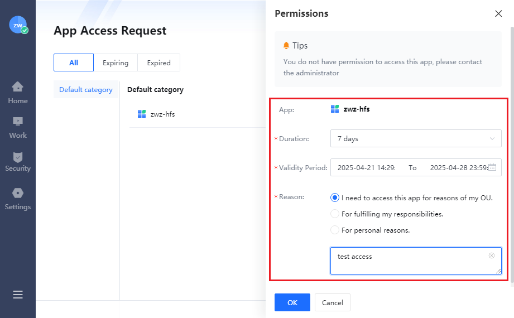Open the Duration dropdown showing 7 days

coord(416,138)
